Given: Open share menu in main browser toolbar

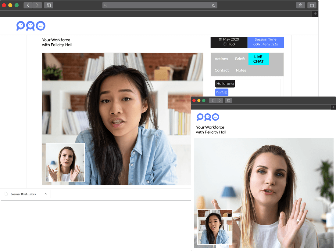Looking at the screenshot, I should (301, 5).
